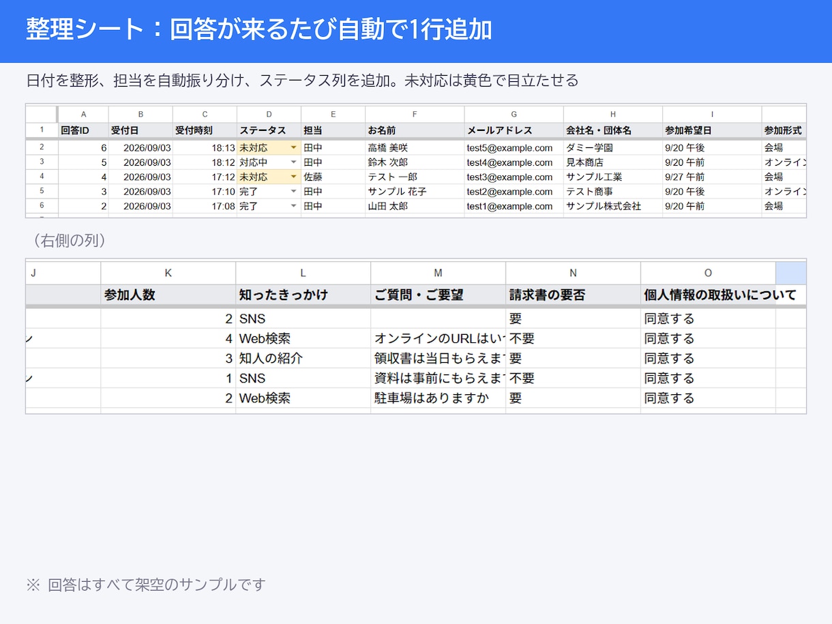
Task: Select column O header
Action: point(708,273)
